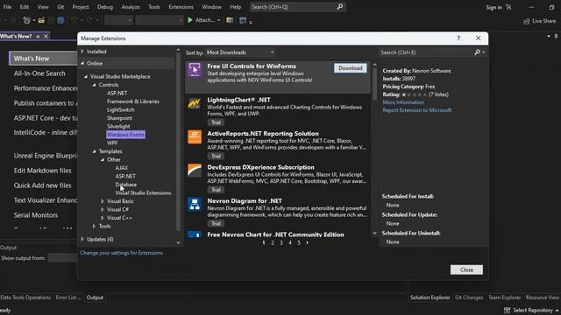Open the More Information link
Screen dimensions: 561x315
[x=403, y=102]
